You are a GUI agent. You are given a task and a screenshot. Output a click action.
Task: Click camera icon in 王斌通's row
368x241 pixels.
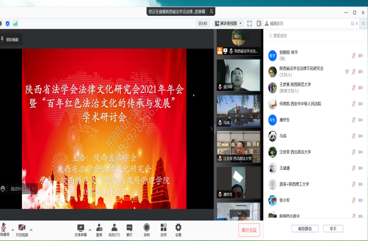tap(360, 168)
